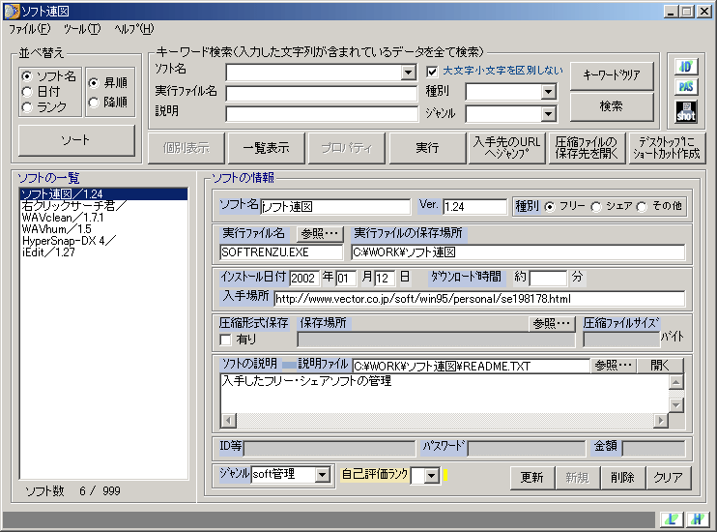
Task: Click description box scroll up arrow
Action: point(675,382)
